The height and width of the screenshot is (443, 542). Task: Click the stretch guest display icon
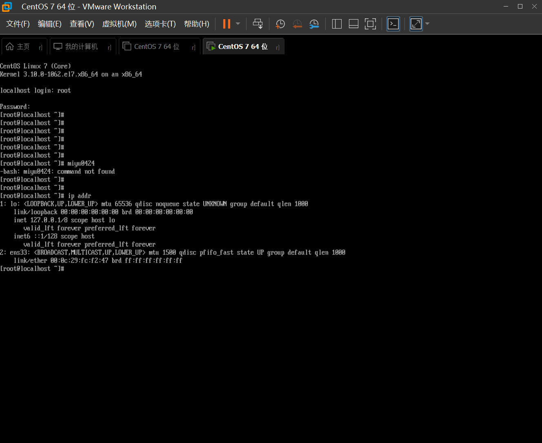point(416,24)
